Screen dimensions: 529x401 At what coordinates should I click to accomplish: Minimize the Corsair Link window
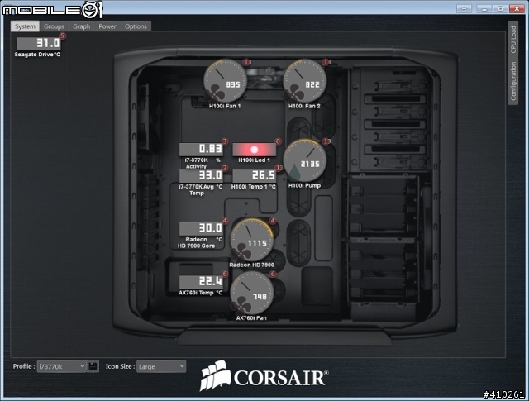(484, 8)
